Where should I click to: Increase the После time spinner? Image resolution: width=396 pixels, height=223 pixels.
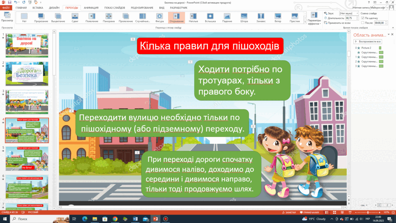click(386, 22)
